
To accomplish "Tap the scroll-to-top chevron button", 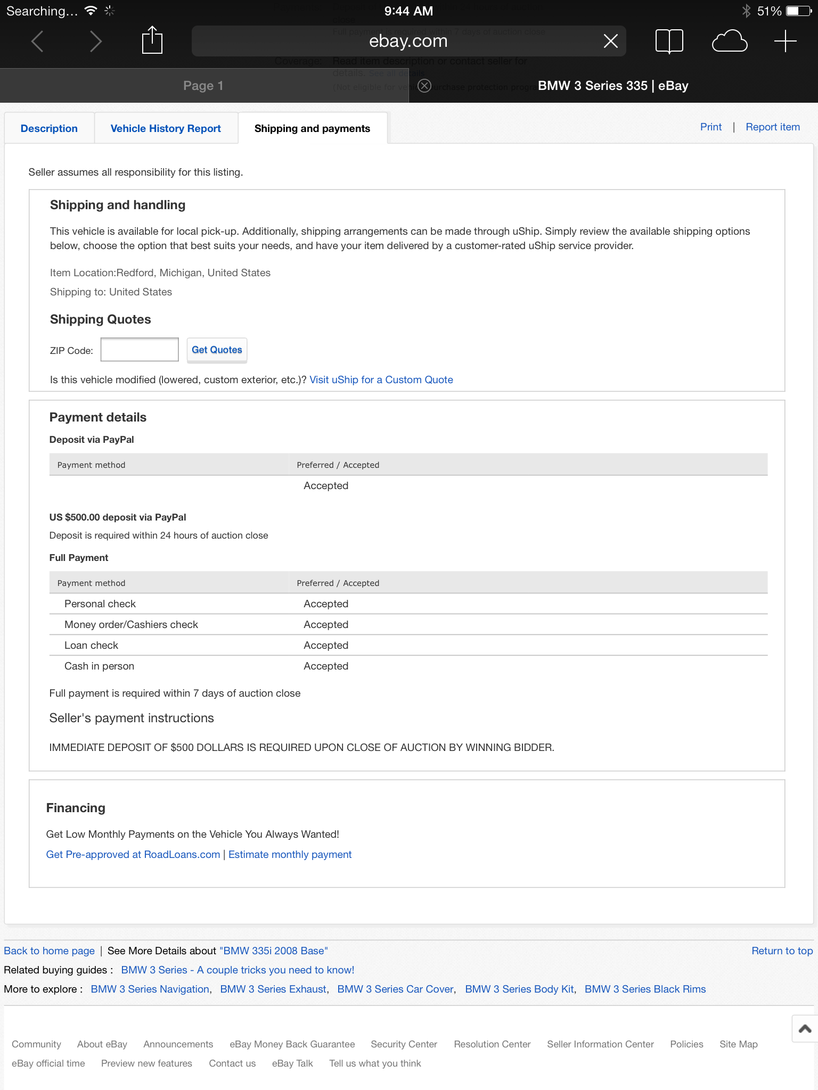I will point(805,1029).
